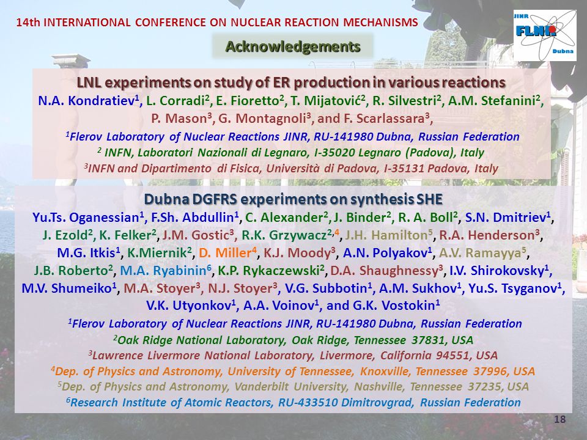Click author V.K. Utyonkov
The width and height of the screenshot is (587, 440).
(191, 306)
